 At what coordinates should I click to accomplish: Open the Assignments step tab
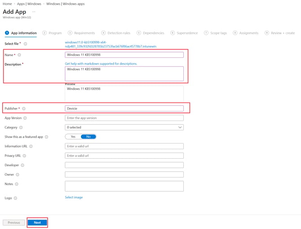[x=246, y=33]
